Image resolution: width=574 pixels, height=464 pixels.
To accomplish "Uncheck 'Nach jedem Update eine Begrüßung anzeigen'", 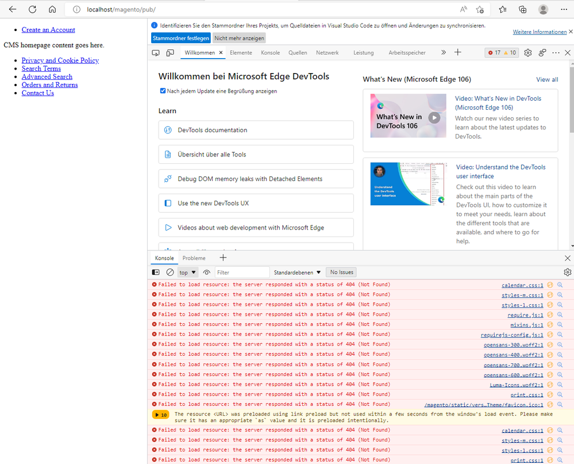I will 163,91.
